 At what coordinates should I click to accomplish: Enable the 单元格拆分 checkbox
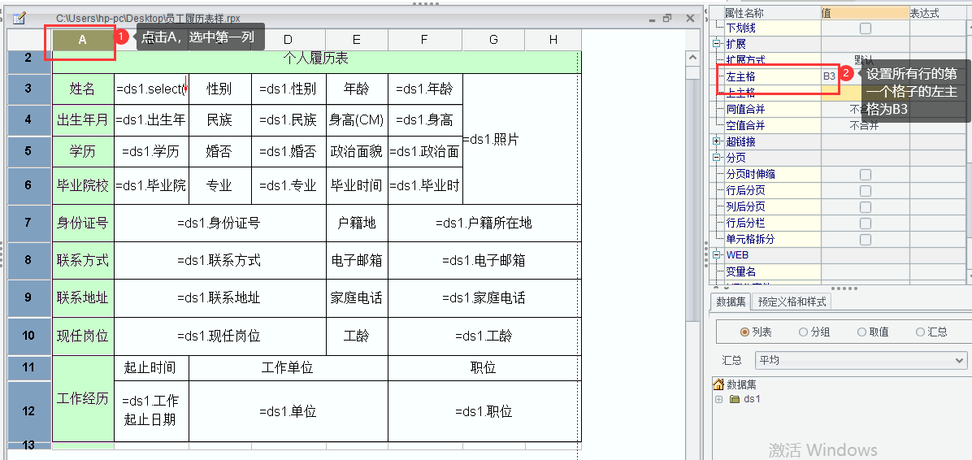point(866,239)
